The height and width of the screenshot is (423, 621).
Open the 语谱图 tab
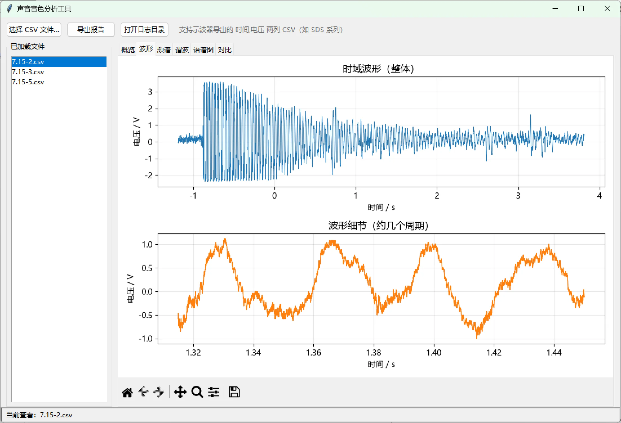click(203, 50)
